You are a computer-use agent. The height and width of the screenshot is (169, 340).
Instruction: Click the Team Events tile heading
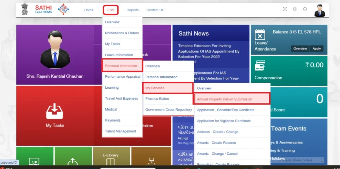pos(289,128)
